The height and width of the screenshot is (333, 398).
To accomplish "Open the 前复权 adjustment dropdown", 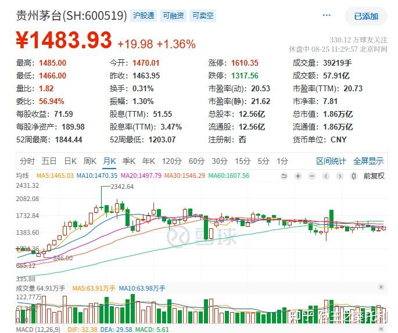I will (x=374, y=176).
